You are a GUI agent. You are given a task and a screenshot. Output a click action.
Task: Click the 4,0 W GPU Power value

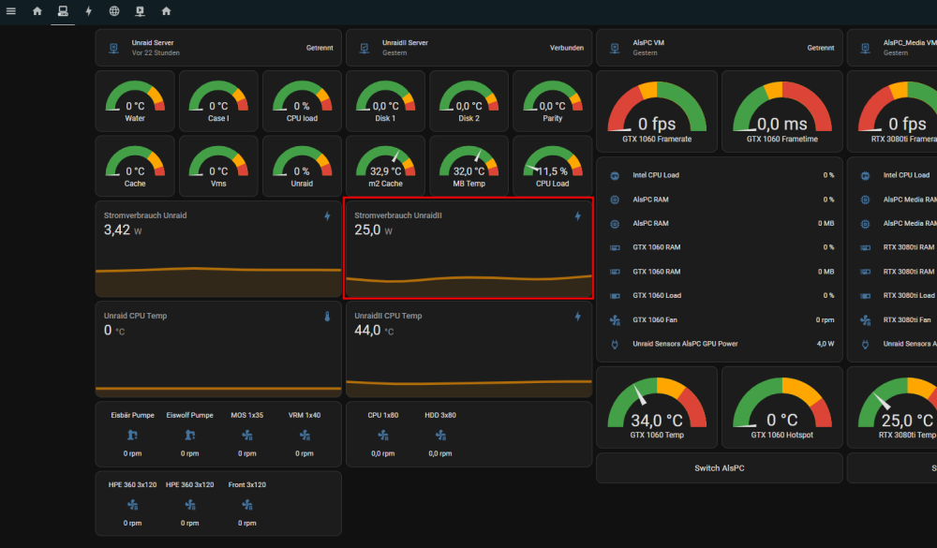click(x=825, y=344)
